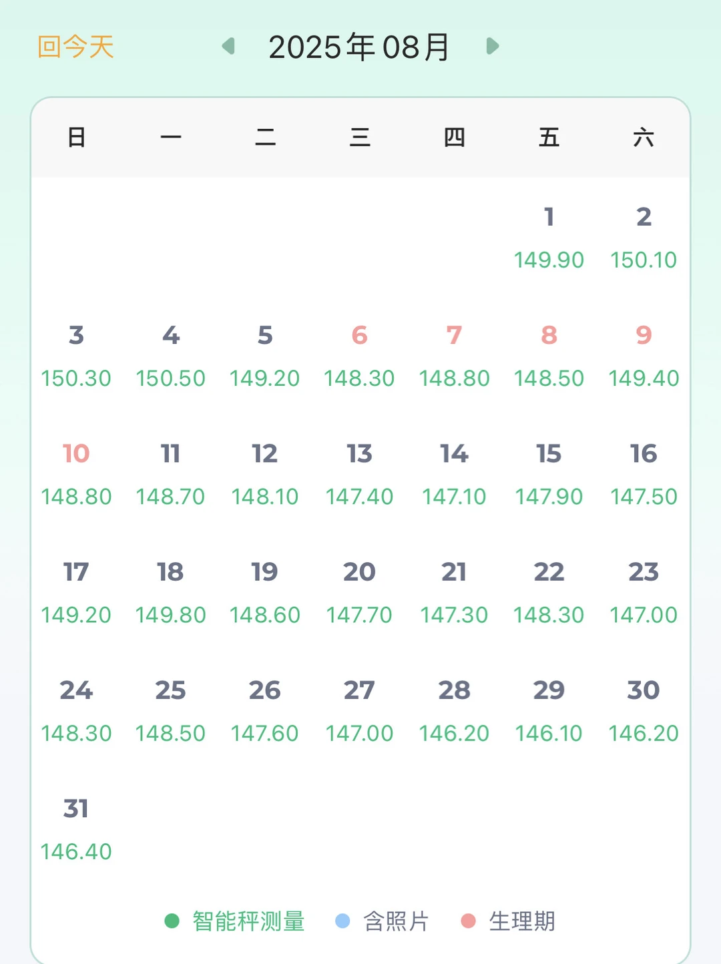
Task: Click the 智能秤测量 legend label
Action: tap(248, 921)
